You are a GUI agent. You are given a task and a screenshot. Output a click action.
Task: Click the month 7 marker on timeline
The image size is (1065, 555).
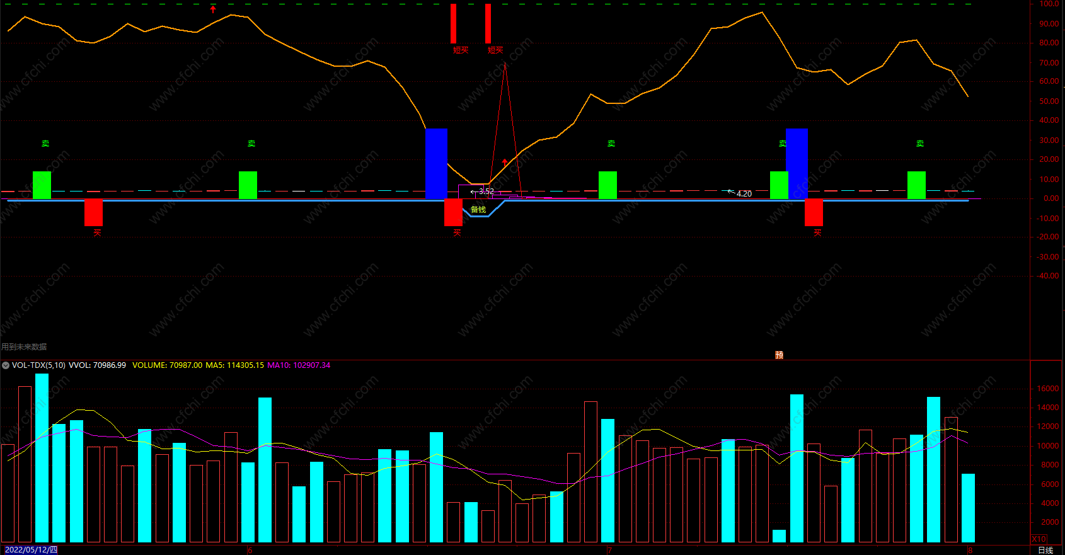[x=609, y=551]
